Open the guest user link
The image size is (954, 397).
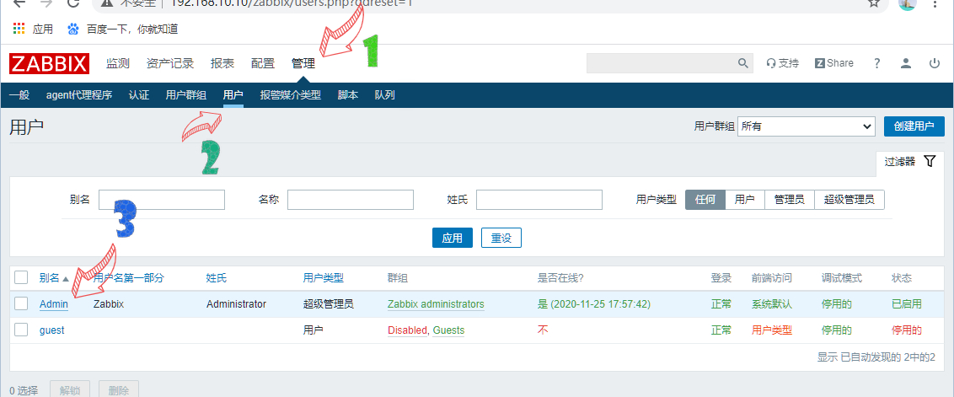[51, 330]
